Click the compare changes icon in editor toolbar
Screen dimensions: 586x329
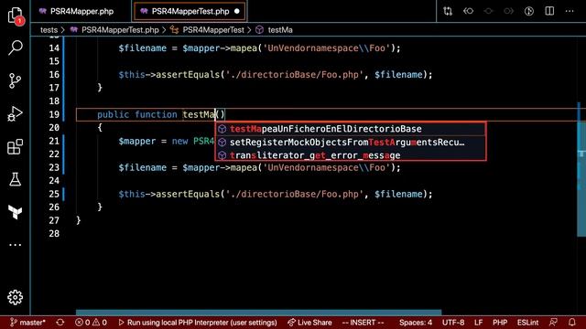click(448, 11)
